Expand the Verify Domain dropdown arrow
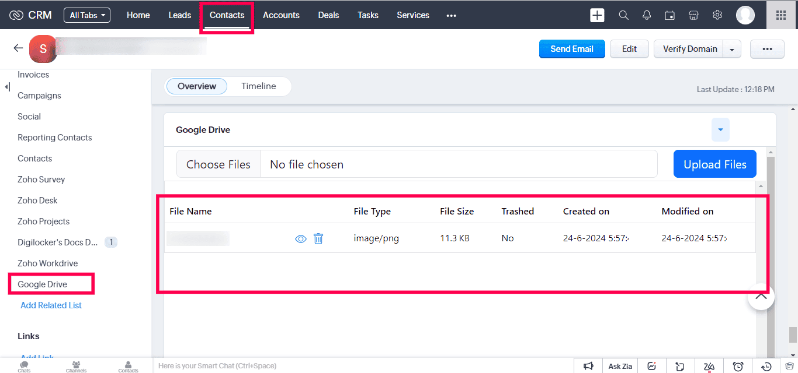The width and height of the screenshot is (798, 373). click(x=732, y=50)
